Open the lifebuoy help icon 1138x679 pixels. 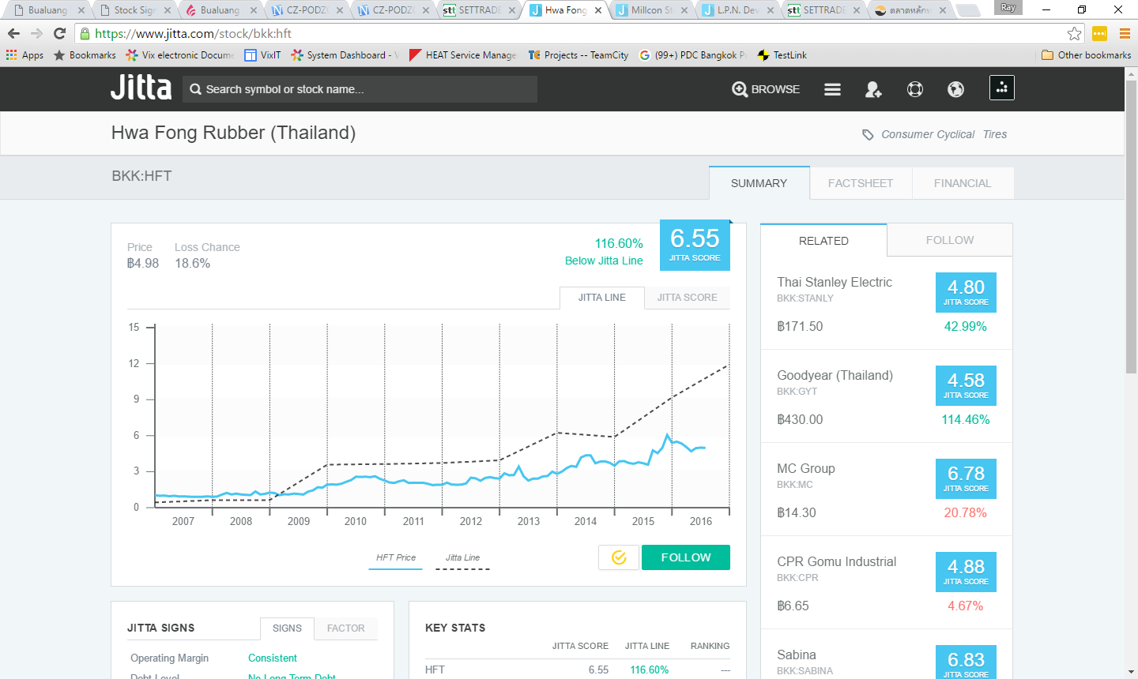(915, 89)
